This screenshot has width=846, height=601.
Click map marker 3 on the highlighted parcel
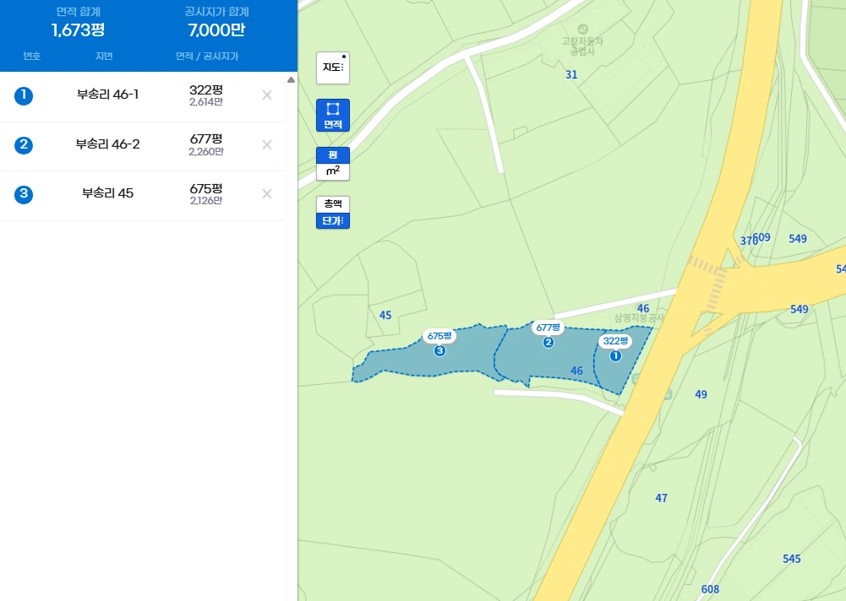pyautogui.click(x=439, y=351)
